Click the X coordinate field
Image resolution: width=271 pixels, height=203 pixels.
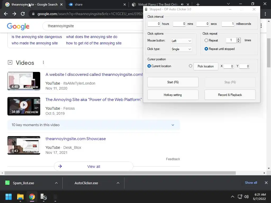(x=228, y=66)
